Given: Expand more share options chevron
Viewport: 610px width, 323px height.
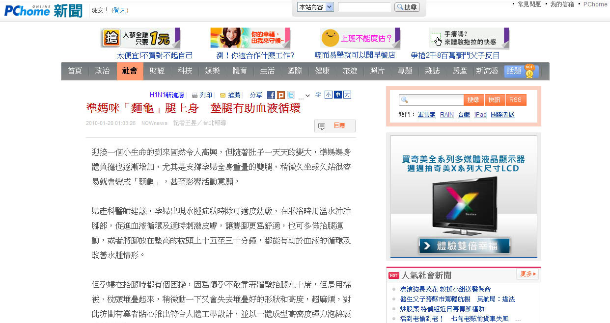Looking at the screenshot, I should tap(307, 96).
